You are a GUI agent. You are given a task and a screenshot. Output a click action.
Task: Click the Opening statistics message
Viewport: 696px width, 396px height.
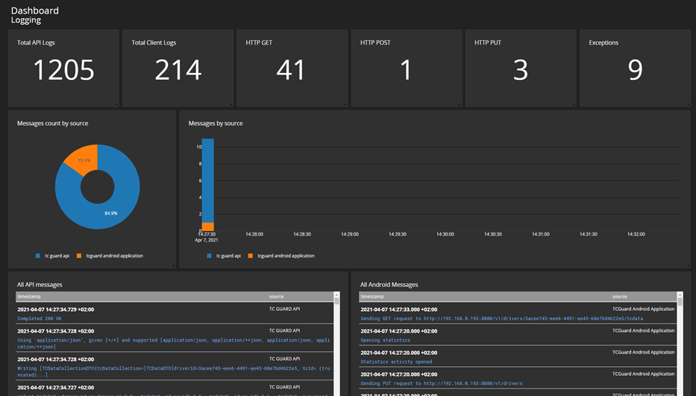(x=385, y=341)
